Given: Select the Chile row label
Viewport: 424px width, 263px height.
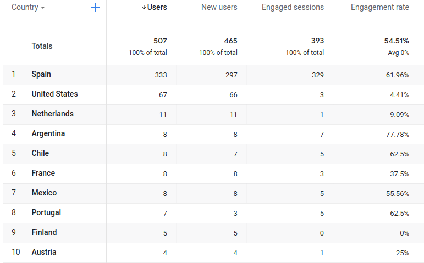Looking at the screenshot, I should pos(40,154).
